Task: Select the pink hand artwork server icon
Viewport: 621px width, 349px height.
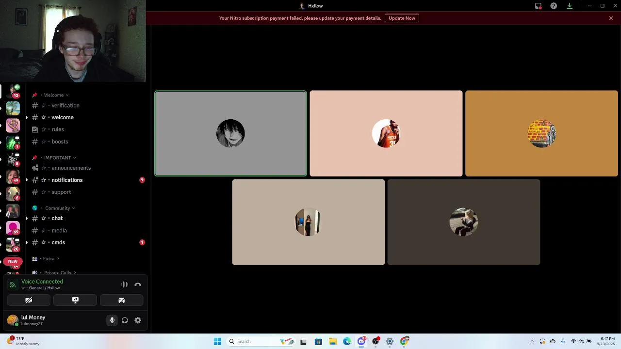Action: (x=13, y=126)
